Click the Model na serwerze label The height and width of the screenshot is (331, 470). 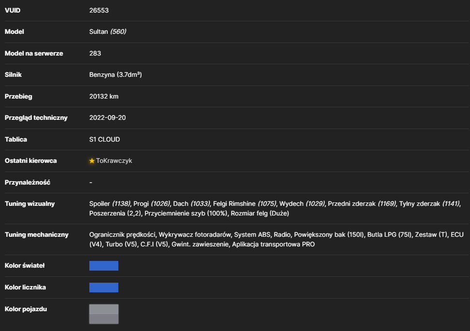tap(34, 53)
